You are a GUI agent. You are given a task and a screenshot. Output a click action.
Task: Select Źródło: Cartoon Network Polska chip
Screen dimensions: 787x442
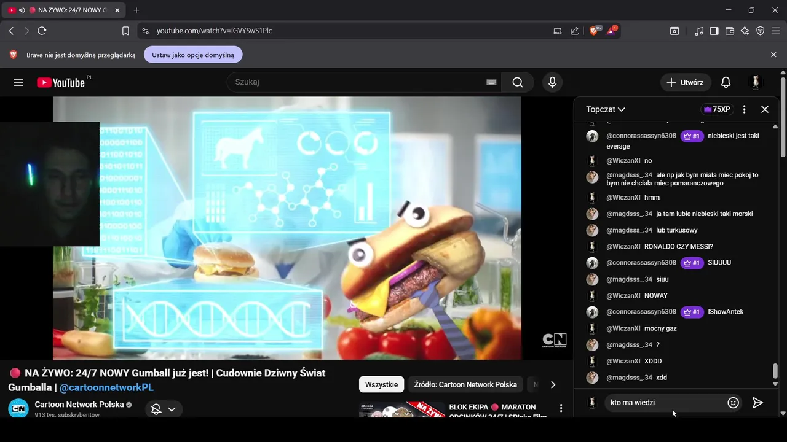[465, 384]
